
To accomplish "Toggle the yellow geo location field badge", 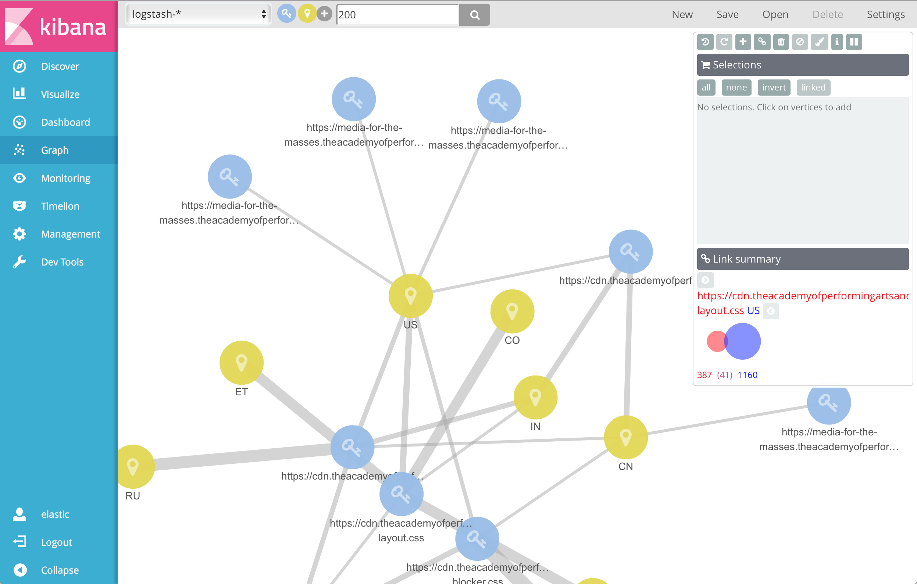I will (x=307, y=13).
